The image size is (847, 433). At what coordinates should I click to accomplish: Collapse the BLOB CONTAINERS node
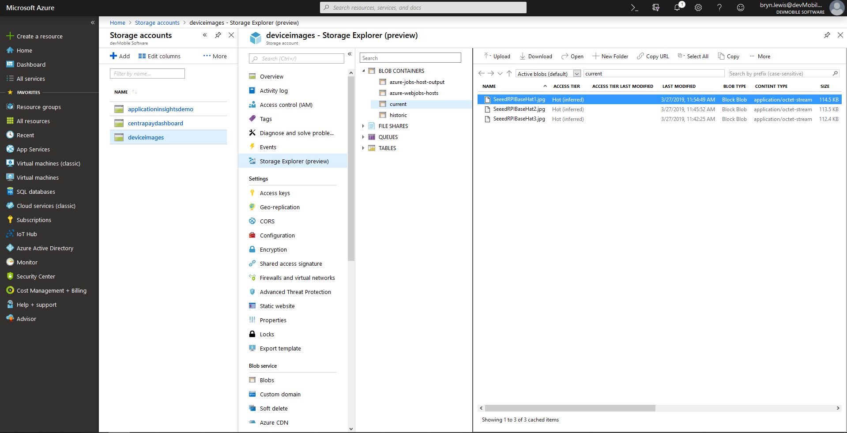[363, 71]
